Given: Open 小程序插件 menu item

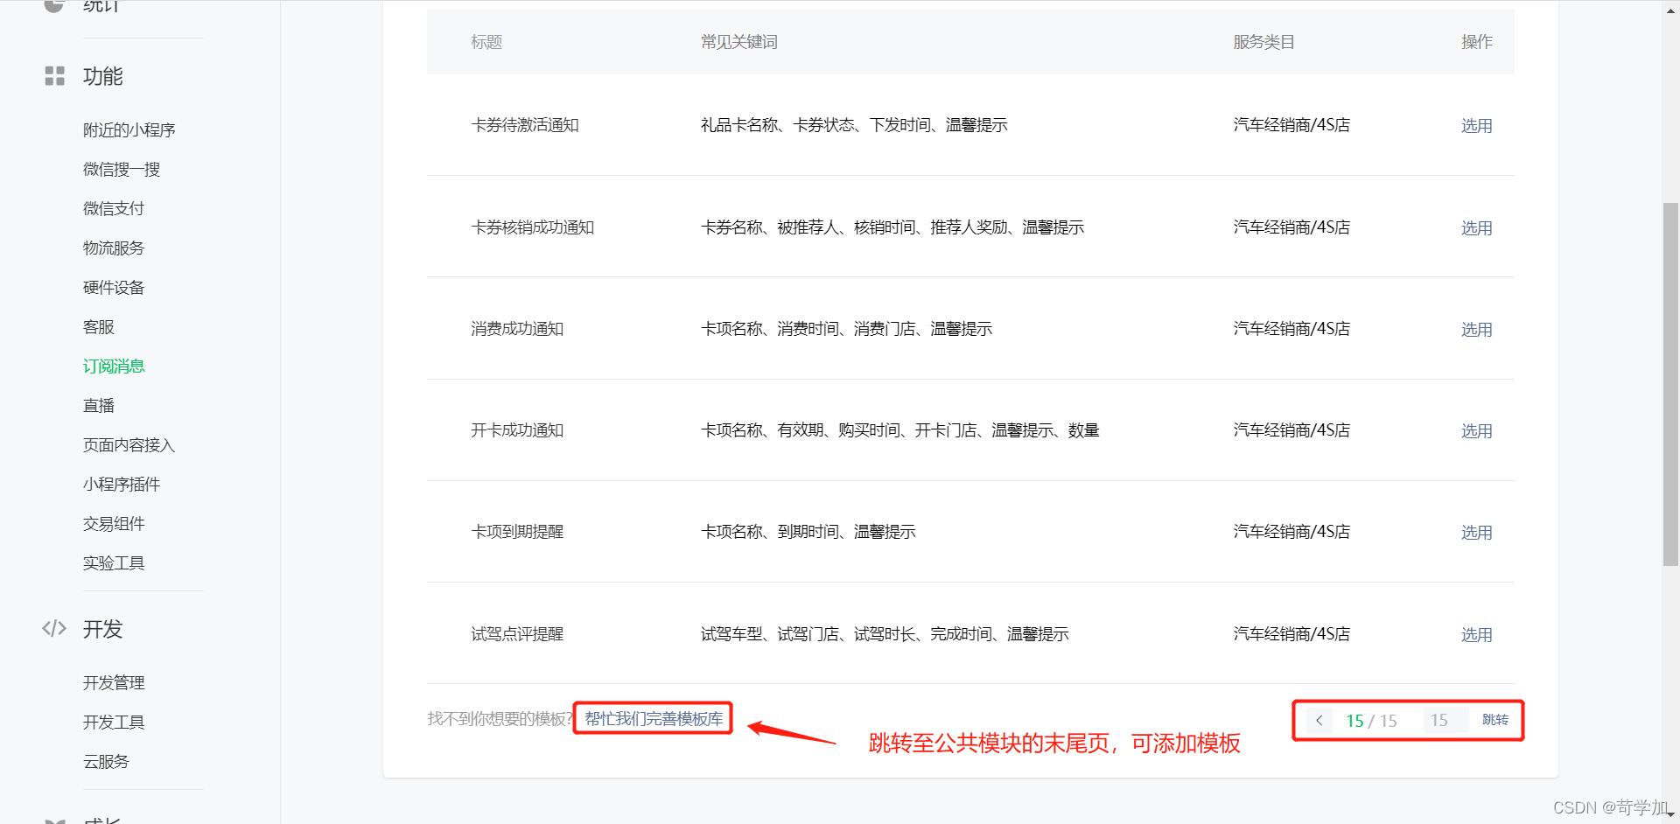Looking at the screenshot, I should [x=122, y=484].
